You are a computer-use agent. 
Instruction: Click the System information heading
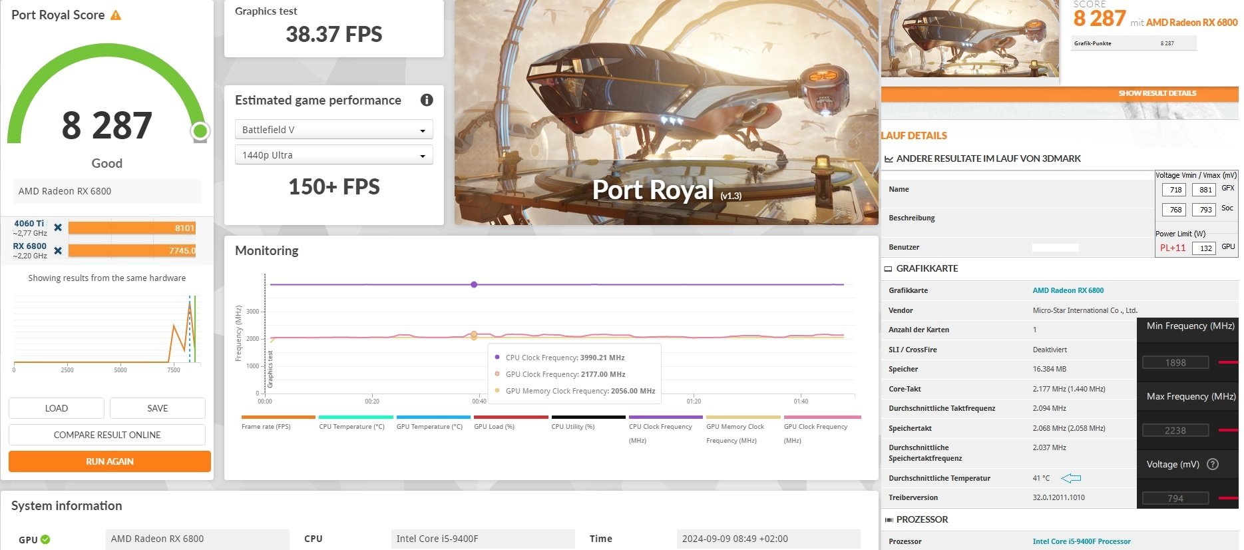click(67, 505)
